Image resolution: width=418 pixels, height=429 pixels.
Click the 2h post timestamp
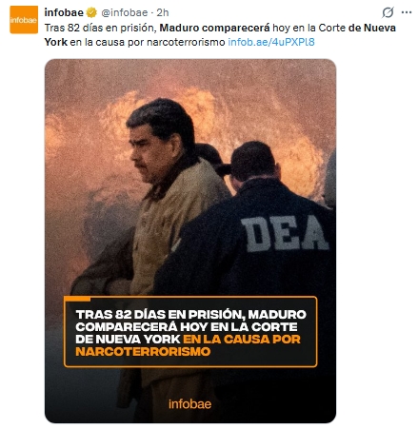[x=163, y=12]
